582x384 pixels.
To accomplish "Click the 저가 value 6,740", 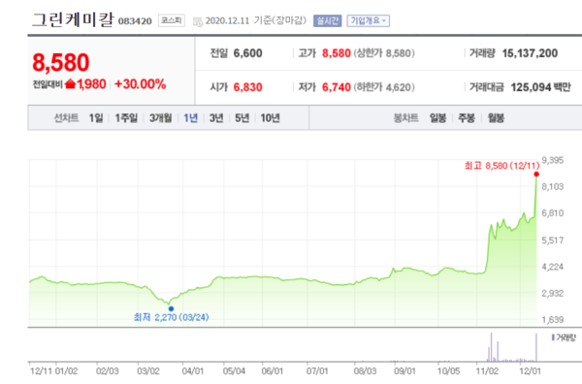I will (x=337, y=87).
